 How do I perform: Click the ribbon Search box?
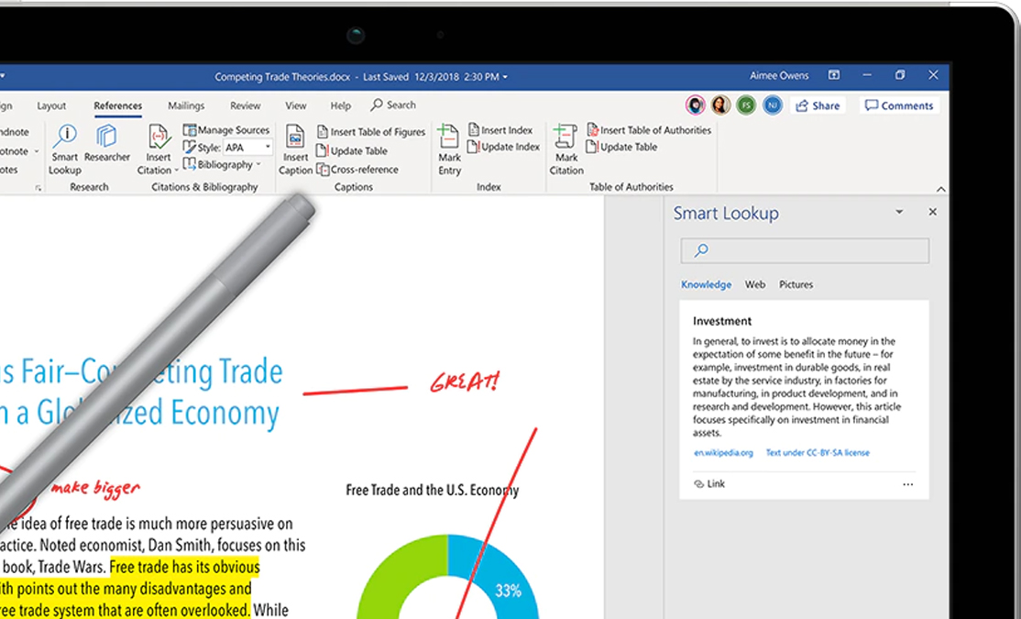click(393, 105)
